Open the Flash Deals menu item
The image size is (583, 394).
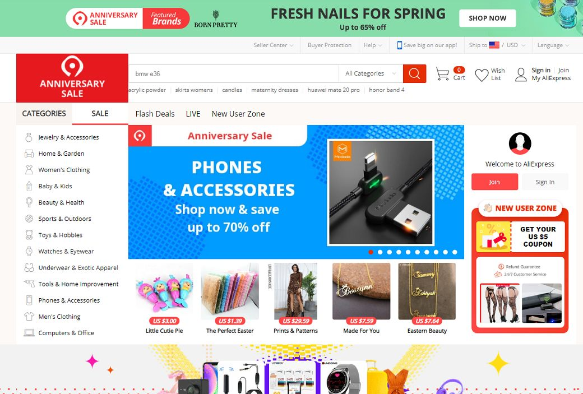pyautogui.click(x=155, y=114)
